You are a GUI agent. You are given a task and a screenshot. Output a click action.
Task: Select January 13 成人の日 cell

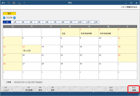tap(31, 49)
